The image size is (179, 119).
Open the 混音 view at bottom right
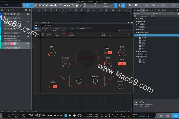pyautogui.click(x=168, y=116)
